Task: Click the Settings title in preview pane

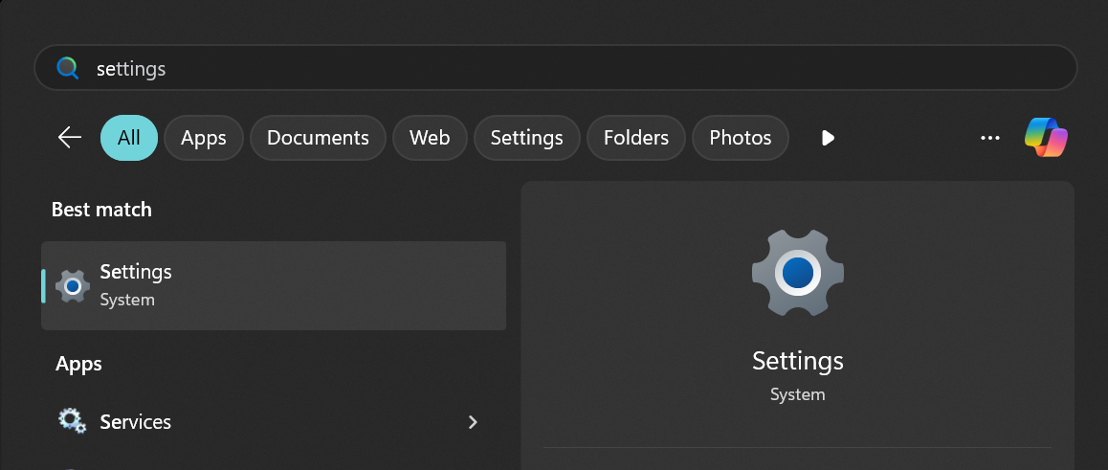Action: [x=797, y=361]
